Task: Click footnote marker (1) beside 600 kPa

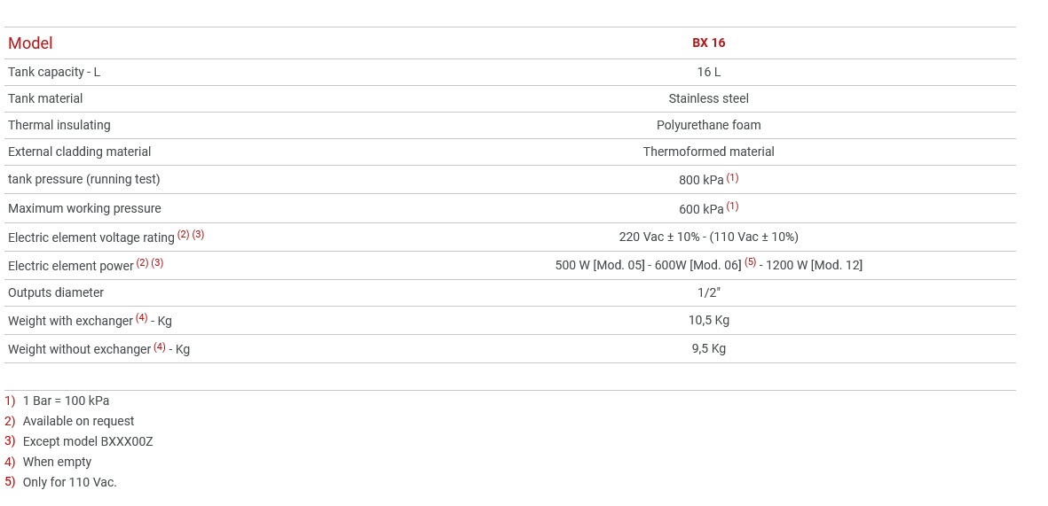Action: (x=732, y=206)
